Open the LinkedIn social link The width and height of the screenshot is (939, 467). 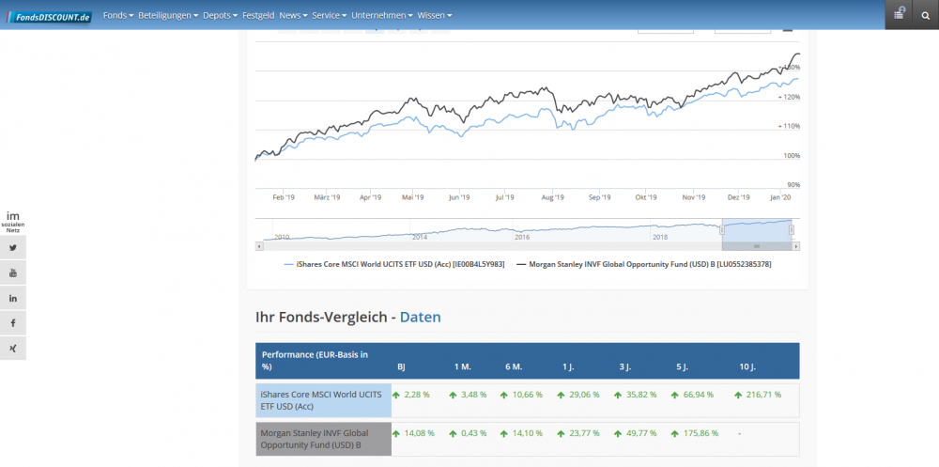pos(13,298)
